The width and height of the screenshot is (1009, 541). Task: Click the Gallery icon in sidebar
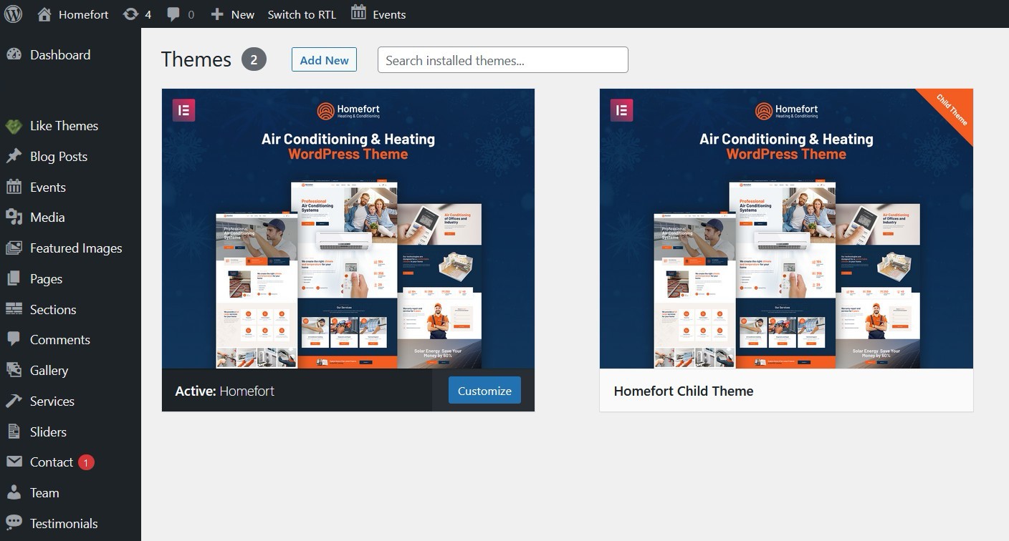pyautogui.click(x=14, y=370)
